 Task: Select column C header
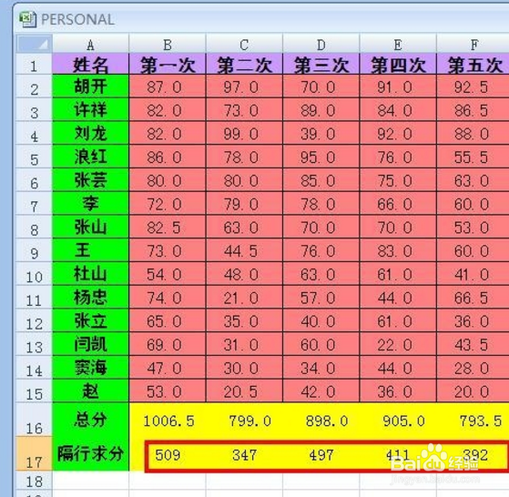coord(244,44)
